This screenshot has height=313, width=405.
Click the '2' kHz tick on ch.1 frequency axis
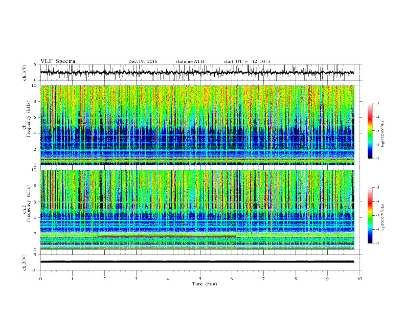36,149
